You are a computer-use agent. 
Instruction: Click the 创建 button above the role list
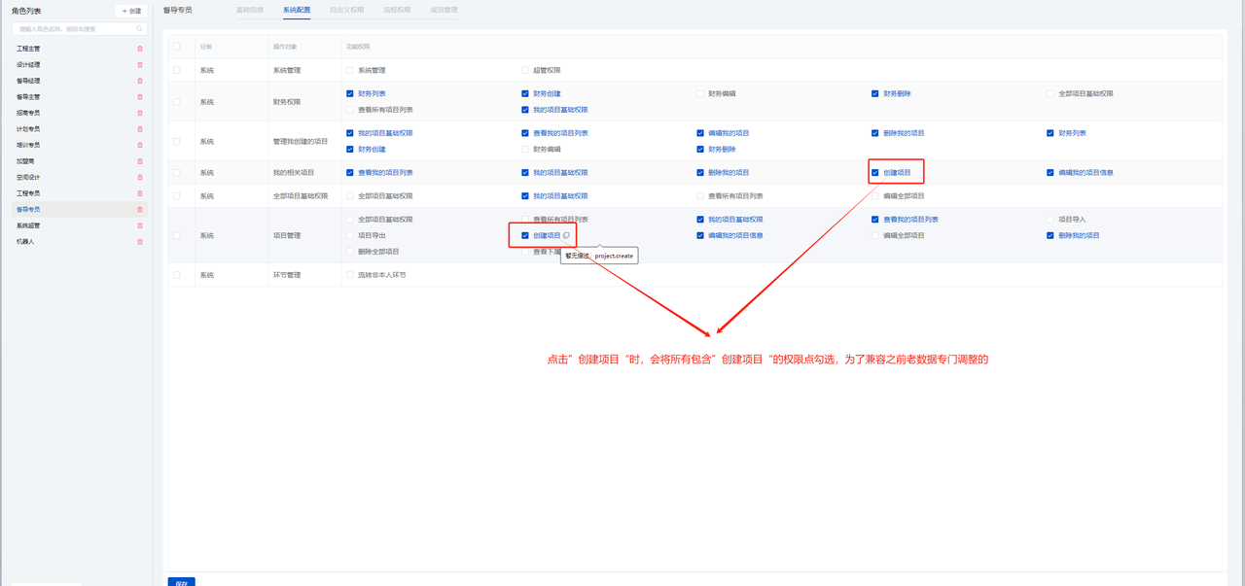(x=131, y=11)
